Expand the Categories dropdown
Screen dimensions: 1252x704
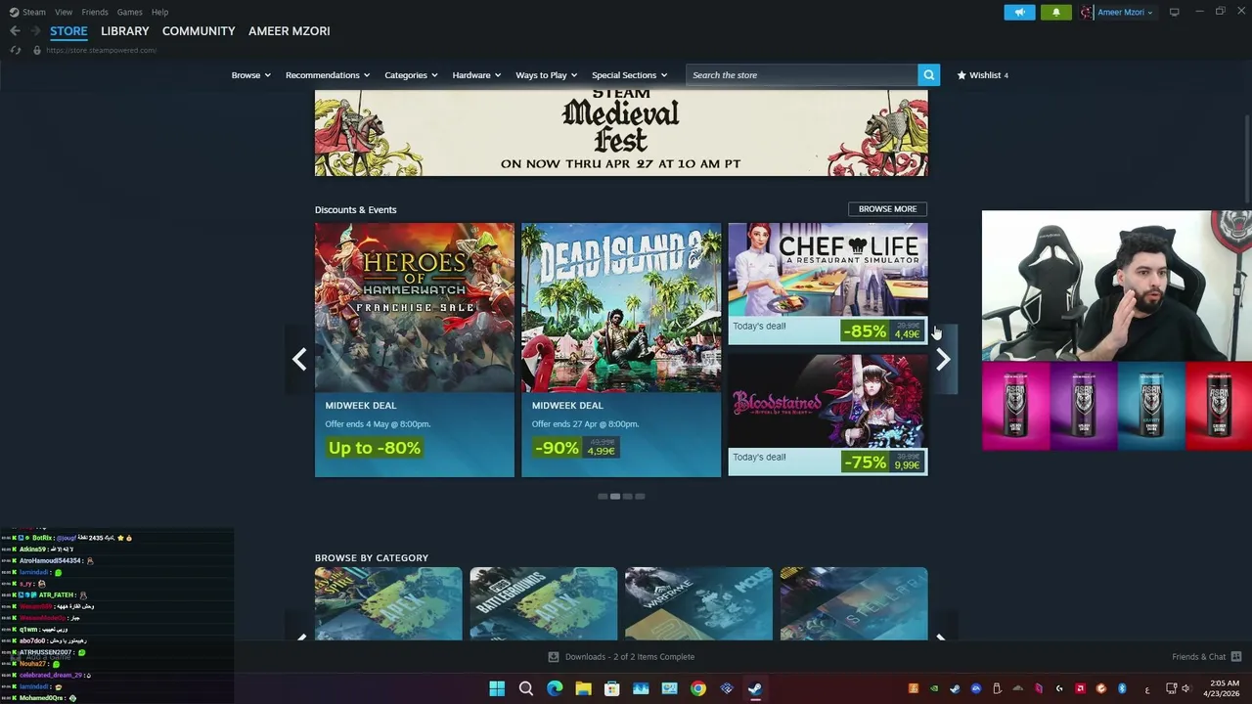tap(411, 75)
